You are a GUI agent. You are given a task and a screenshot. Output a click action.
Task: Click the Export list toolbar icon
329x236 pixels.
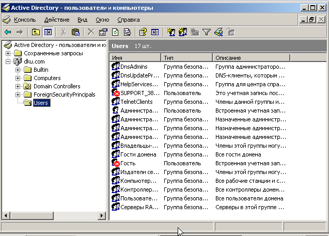(x=128, y=32)
